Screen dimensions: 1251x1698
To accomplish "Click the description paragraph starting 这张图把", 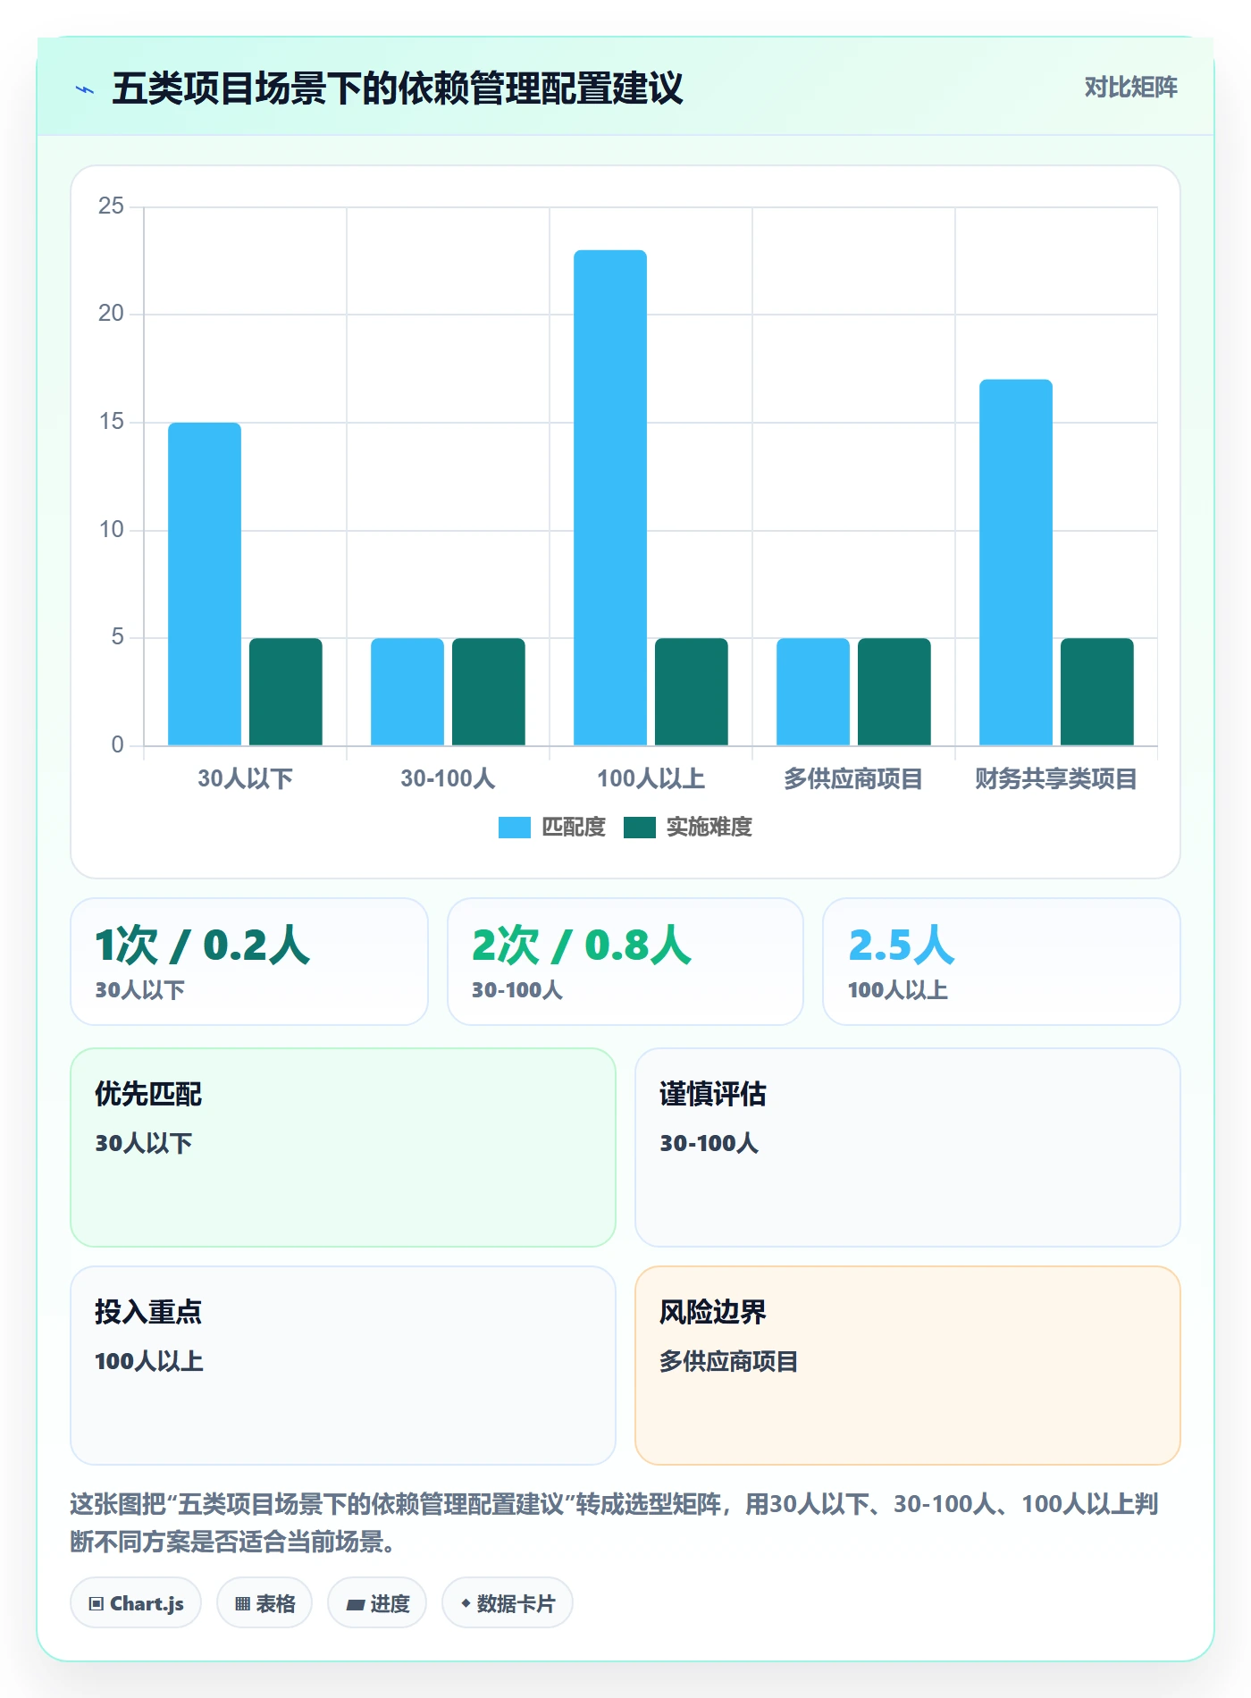I will [x=615, y=1523].
